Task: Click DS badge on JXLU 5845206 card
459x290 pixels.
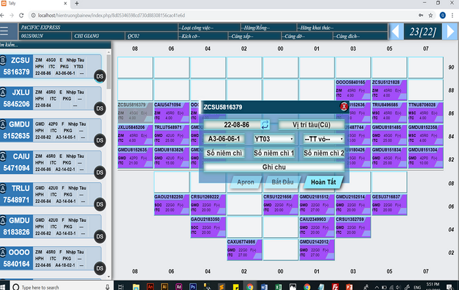Action: [x=100, y=109]
